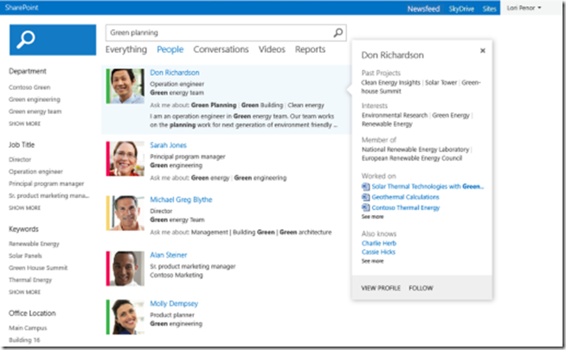
Task: Close the Don Richardson hover panel
Action: pos(482,51)
